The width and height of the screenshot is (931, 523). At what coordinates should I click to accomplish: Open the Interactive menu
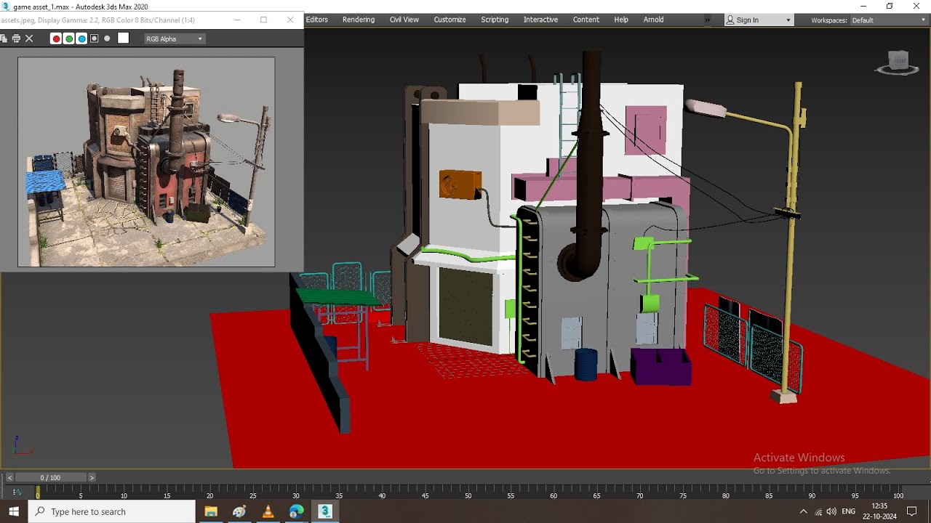[541, 20]
